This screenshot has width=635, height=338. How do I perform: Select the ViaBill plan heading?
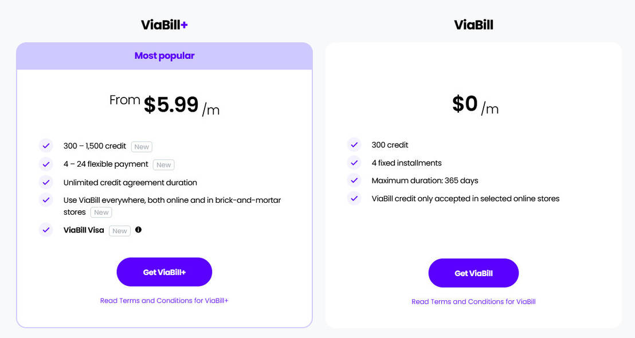[x=473, y=24]
